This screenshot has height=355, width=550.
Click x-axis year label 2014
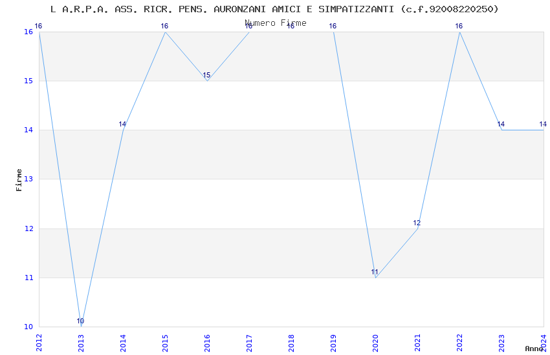pos(123,343)
